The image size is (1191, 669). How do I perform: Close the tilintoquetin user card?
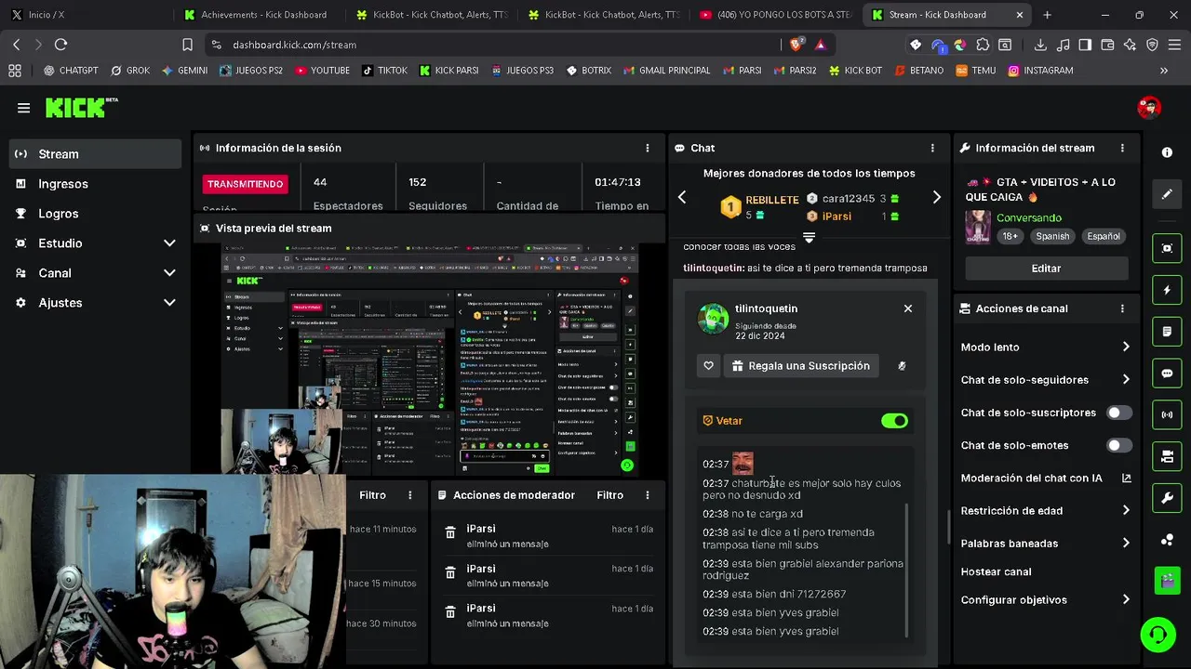coord(908,308)
